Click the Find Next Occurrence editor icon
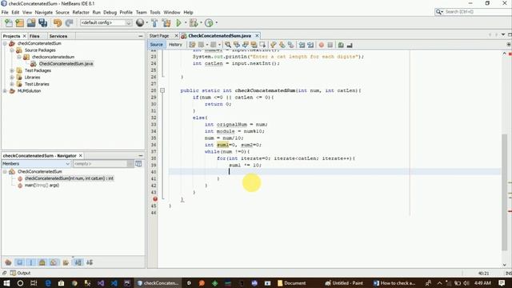This screenshot has height=288, width=512. [246, 45]
